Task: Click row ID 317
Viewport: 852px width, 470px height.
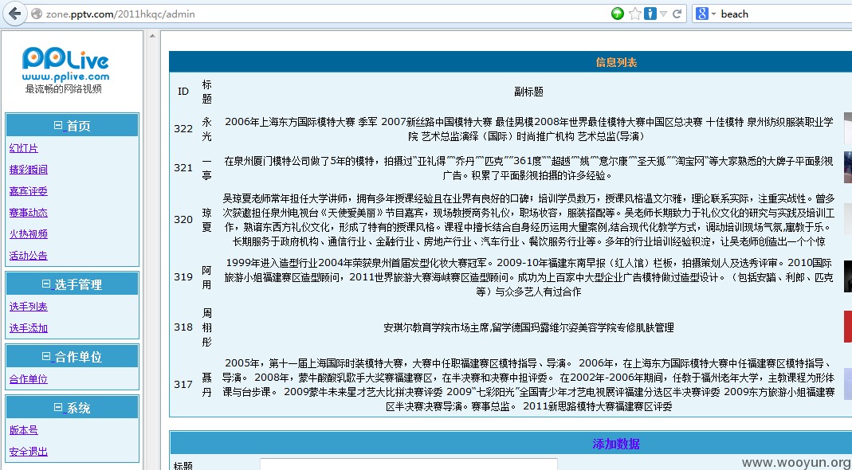Action: pyautogui.click(x=183, y=385)
